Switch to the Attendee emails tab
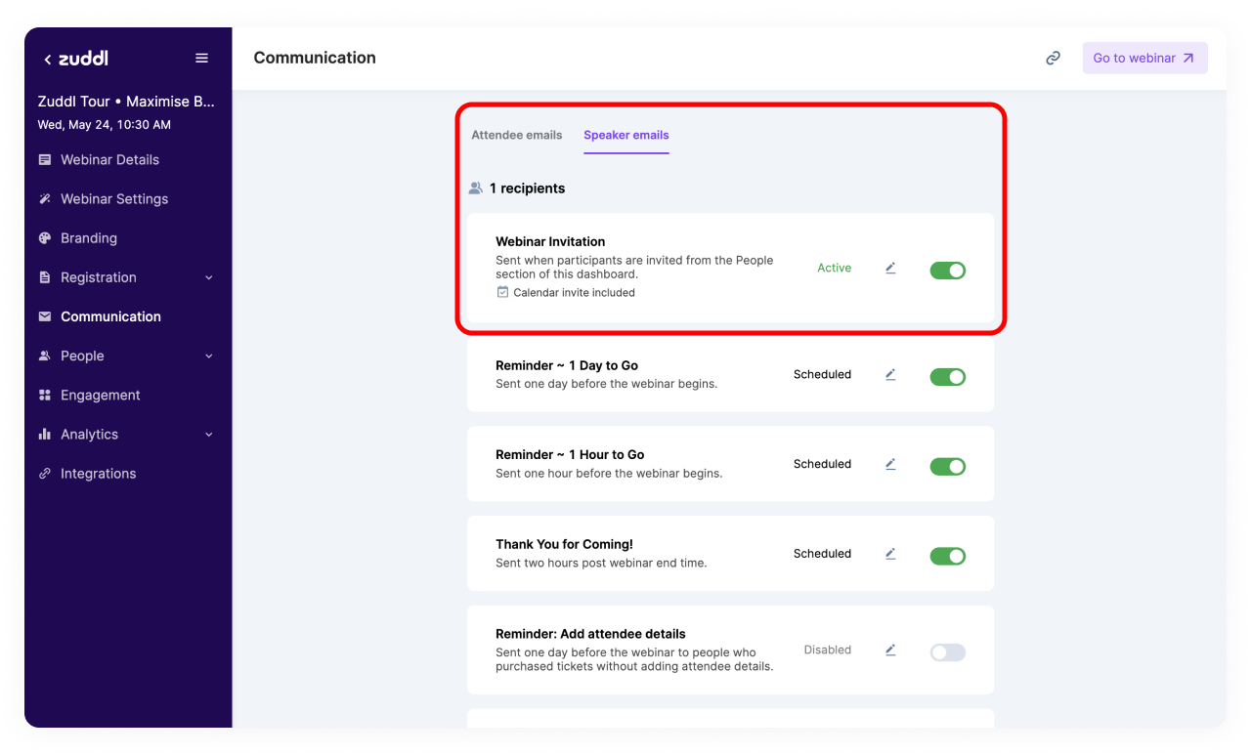The width and height of the screenshot is (1251, 755). coord(516,135)
